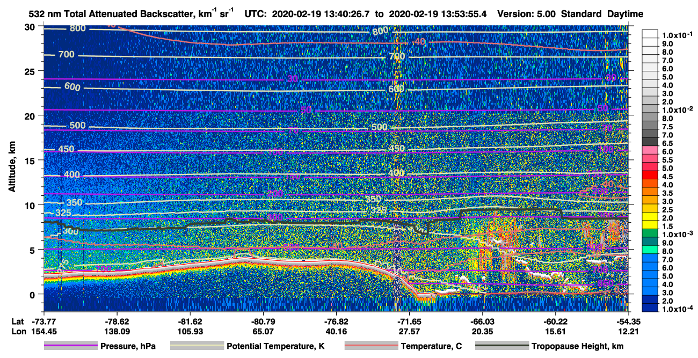Image resolution: width=698 pixels, height=358 pixels.
Task: Click the longitude value 65.07
Action: tap(263, 332)
